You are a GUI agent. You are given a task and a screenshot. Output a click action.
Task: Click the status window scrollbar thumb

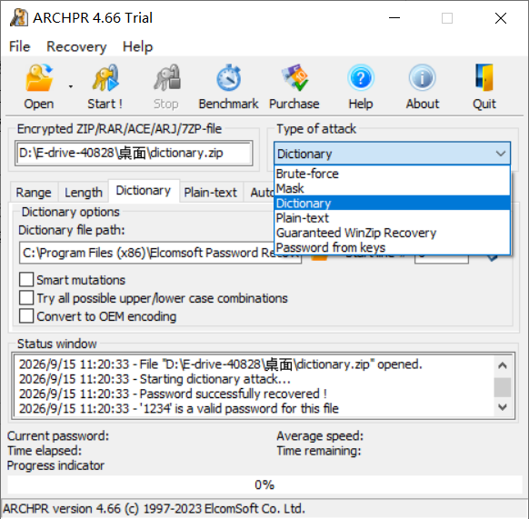[503, 387]
